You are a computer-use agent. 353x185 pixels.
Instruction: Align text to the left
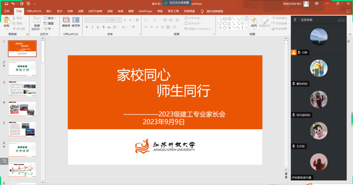(x=145, y=27)
